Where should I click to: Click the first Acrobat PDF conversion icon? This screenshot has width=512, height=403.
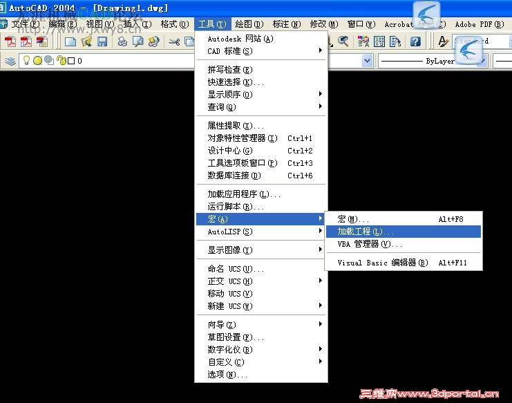[10, 41]
